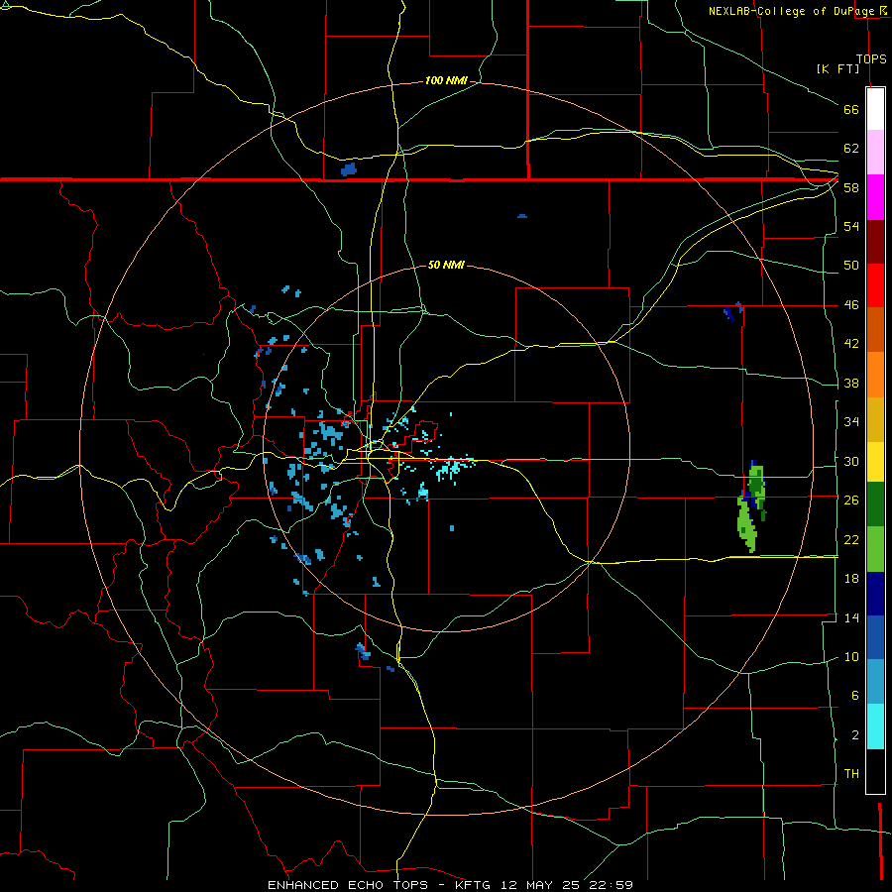
Task: Click the 50 NMI range ring label
Action: pyautogui.click(x=446, y=265)
